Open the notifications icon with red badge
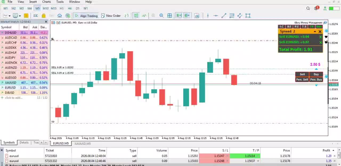 (x=316, y=8)
